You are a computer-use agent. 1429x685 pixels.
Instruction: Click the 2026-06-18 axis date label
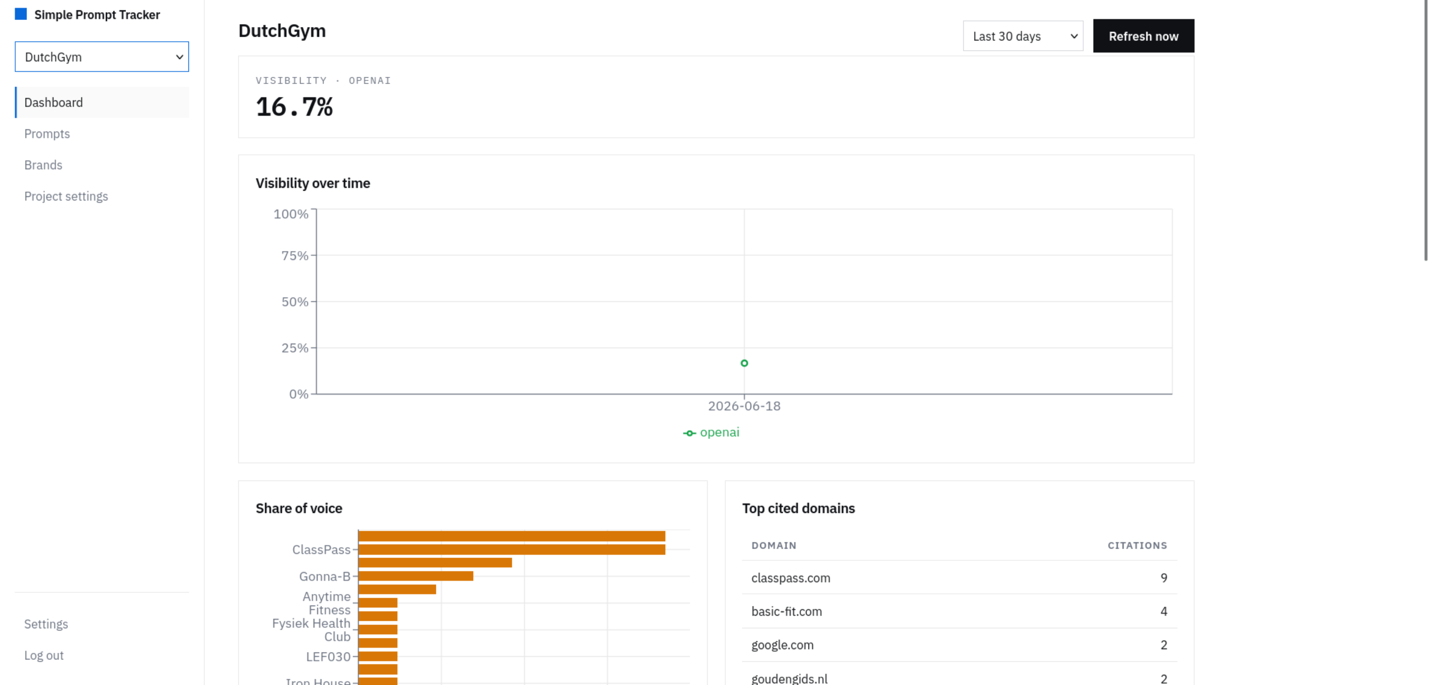point(744,406)
